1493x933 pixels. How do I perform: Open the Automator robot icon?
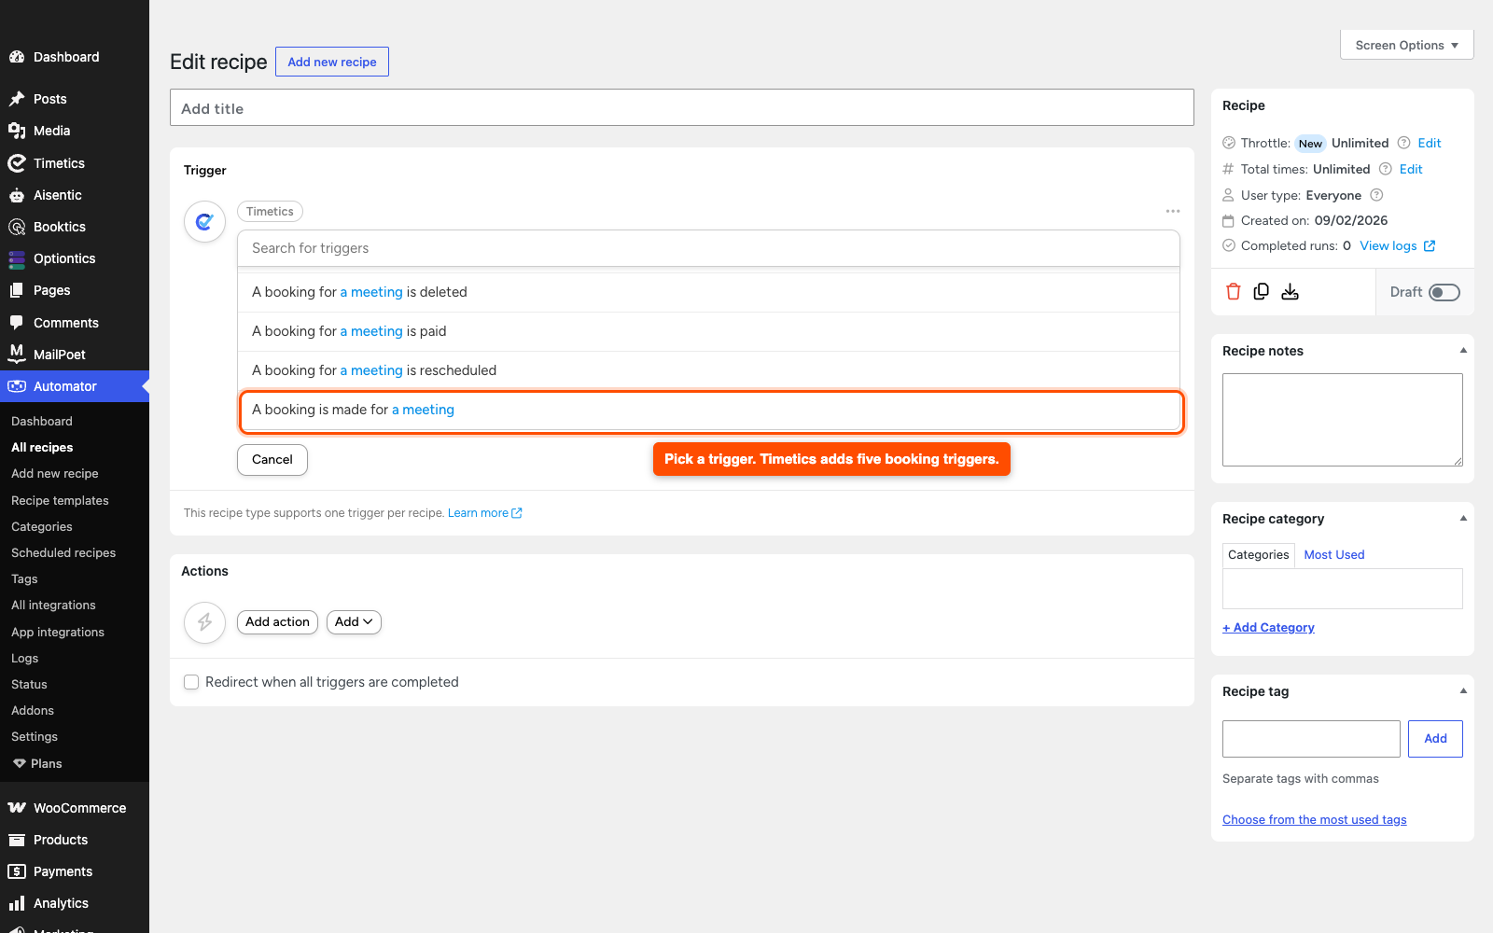(x=17, y=386)
